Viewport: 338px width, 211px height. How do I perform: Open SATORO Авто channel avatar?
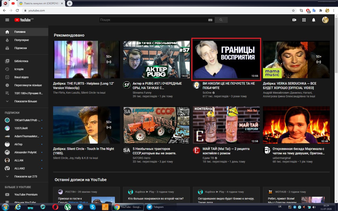coord(127,150)
